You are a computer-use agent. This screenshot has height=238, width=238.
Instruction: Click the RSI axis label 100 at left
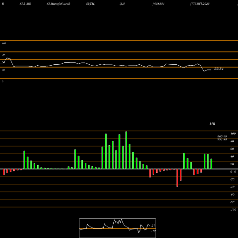(4, 43)
